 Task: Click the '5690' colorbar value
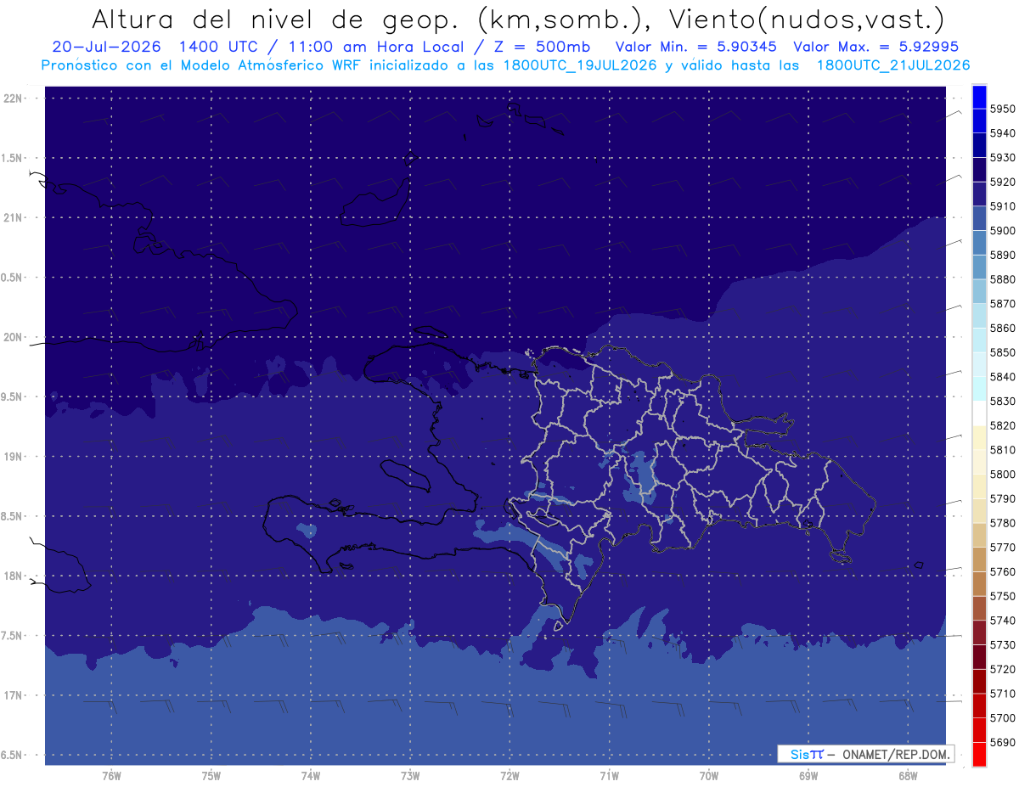[x=1003, y=743]
